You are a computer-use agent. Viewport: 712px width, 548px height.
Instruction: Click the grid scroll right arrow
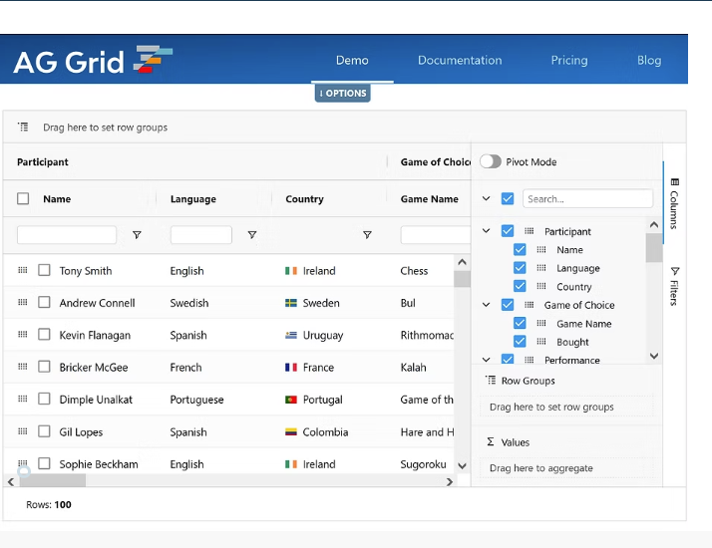point(450,482)
